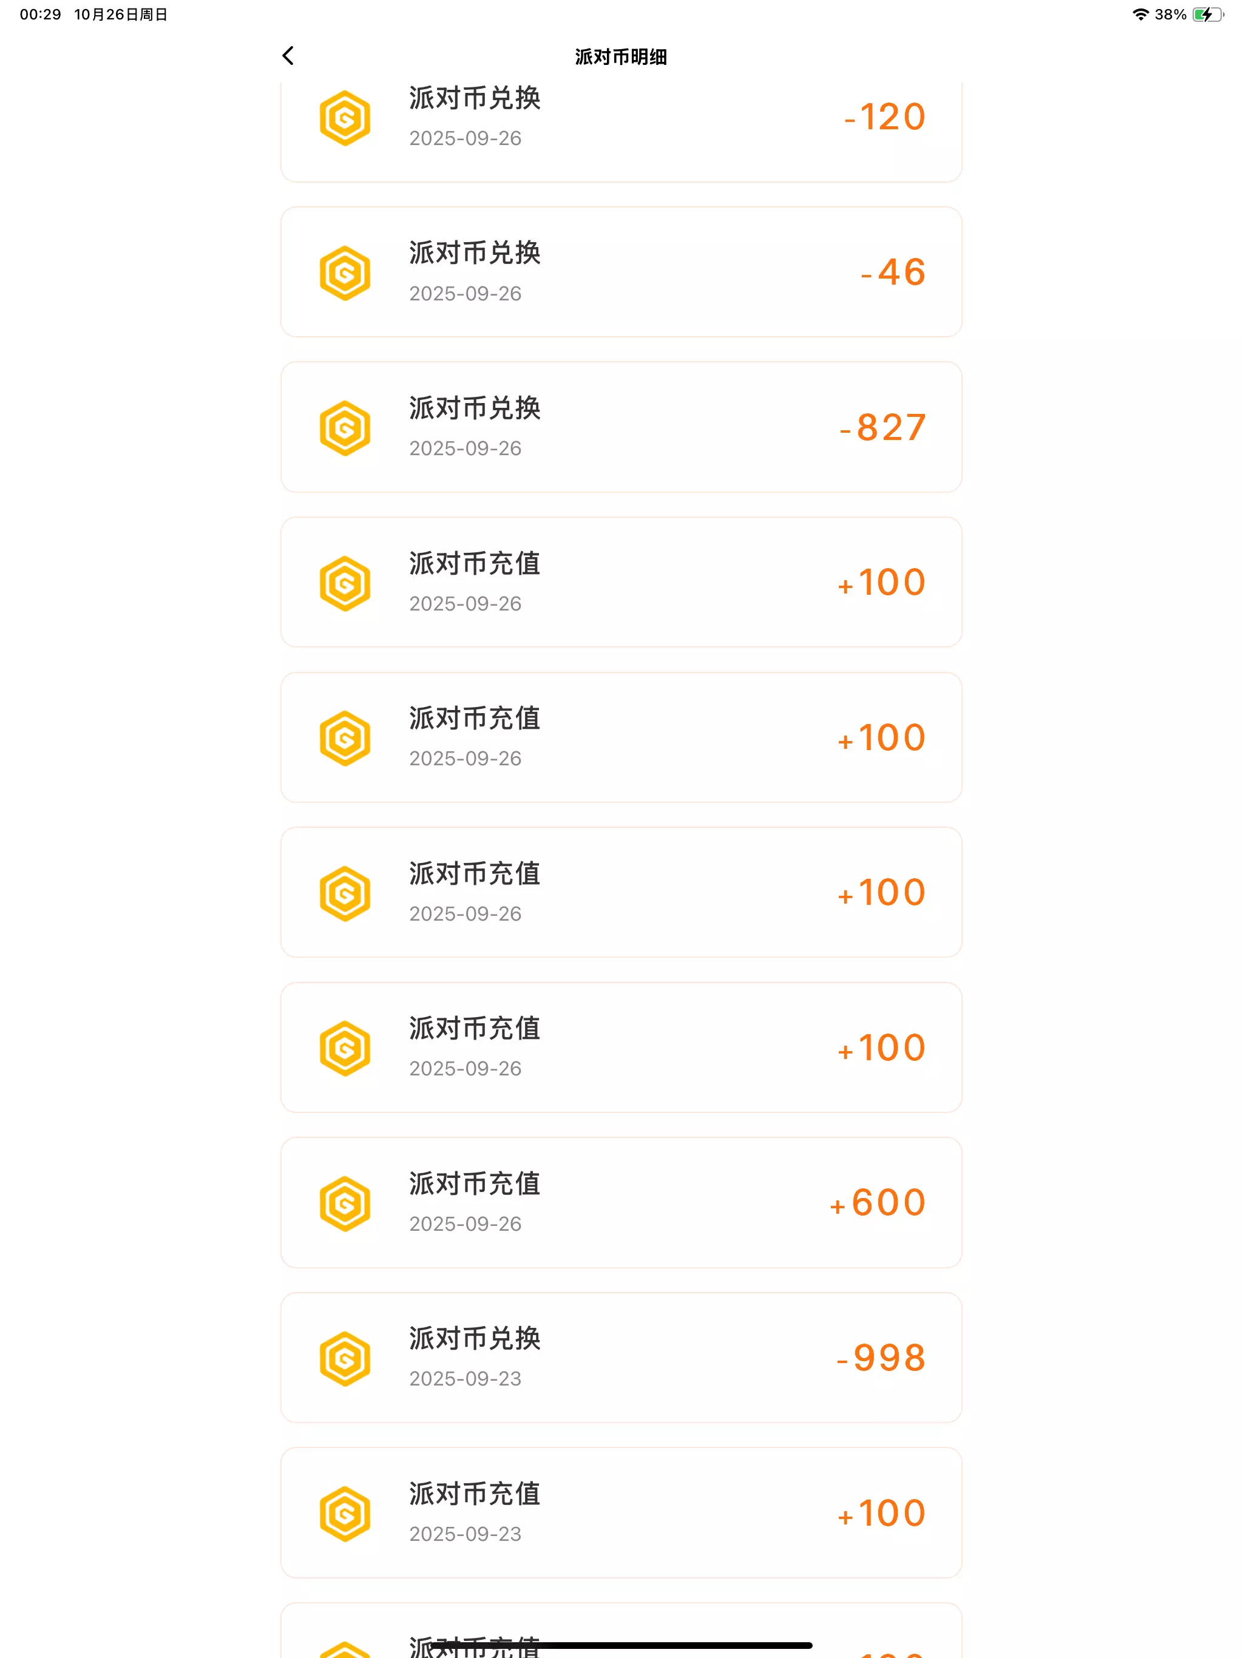This screenshot has height=1658, width=1243.
Task: Tap the back arrow in header
Action: pos(288,55)
